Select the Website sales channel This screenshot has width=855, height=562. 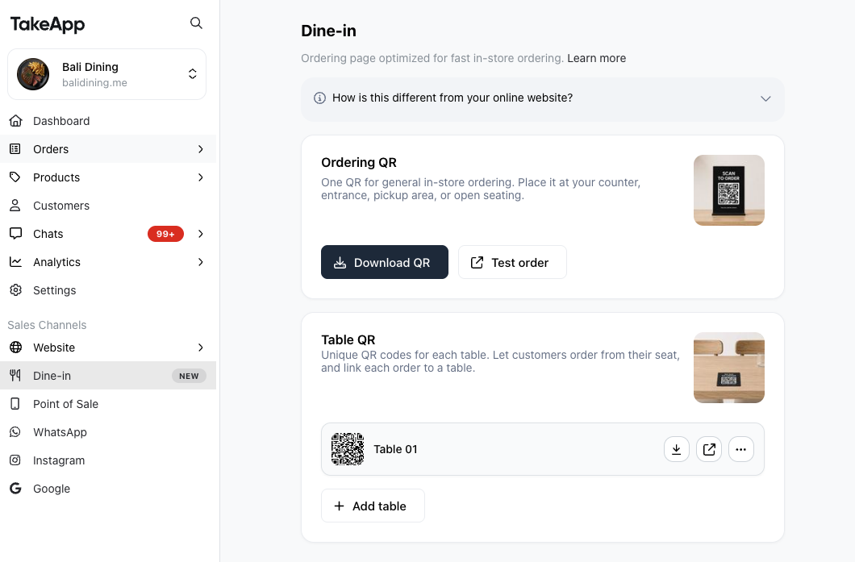click(108, 348)
